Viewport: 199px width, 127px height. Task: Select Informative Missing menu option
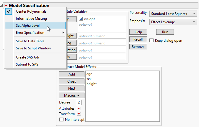click(x=31, y=19)
